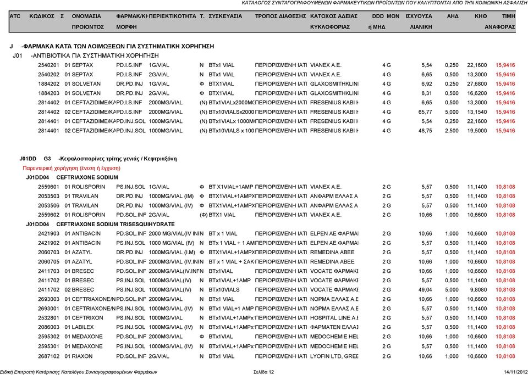
Task: Click the ΚΩΔΙΚΟΣ column header
Action: 42,16
